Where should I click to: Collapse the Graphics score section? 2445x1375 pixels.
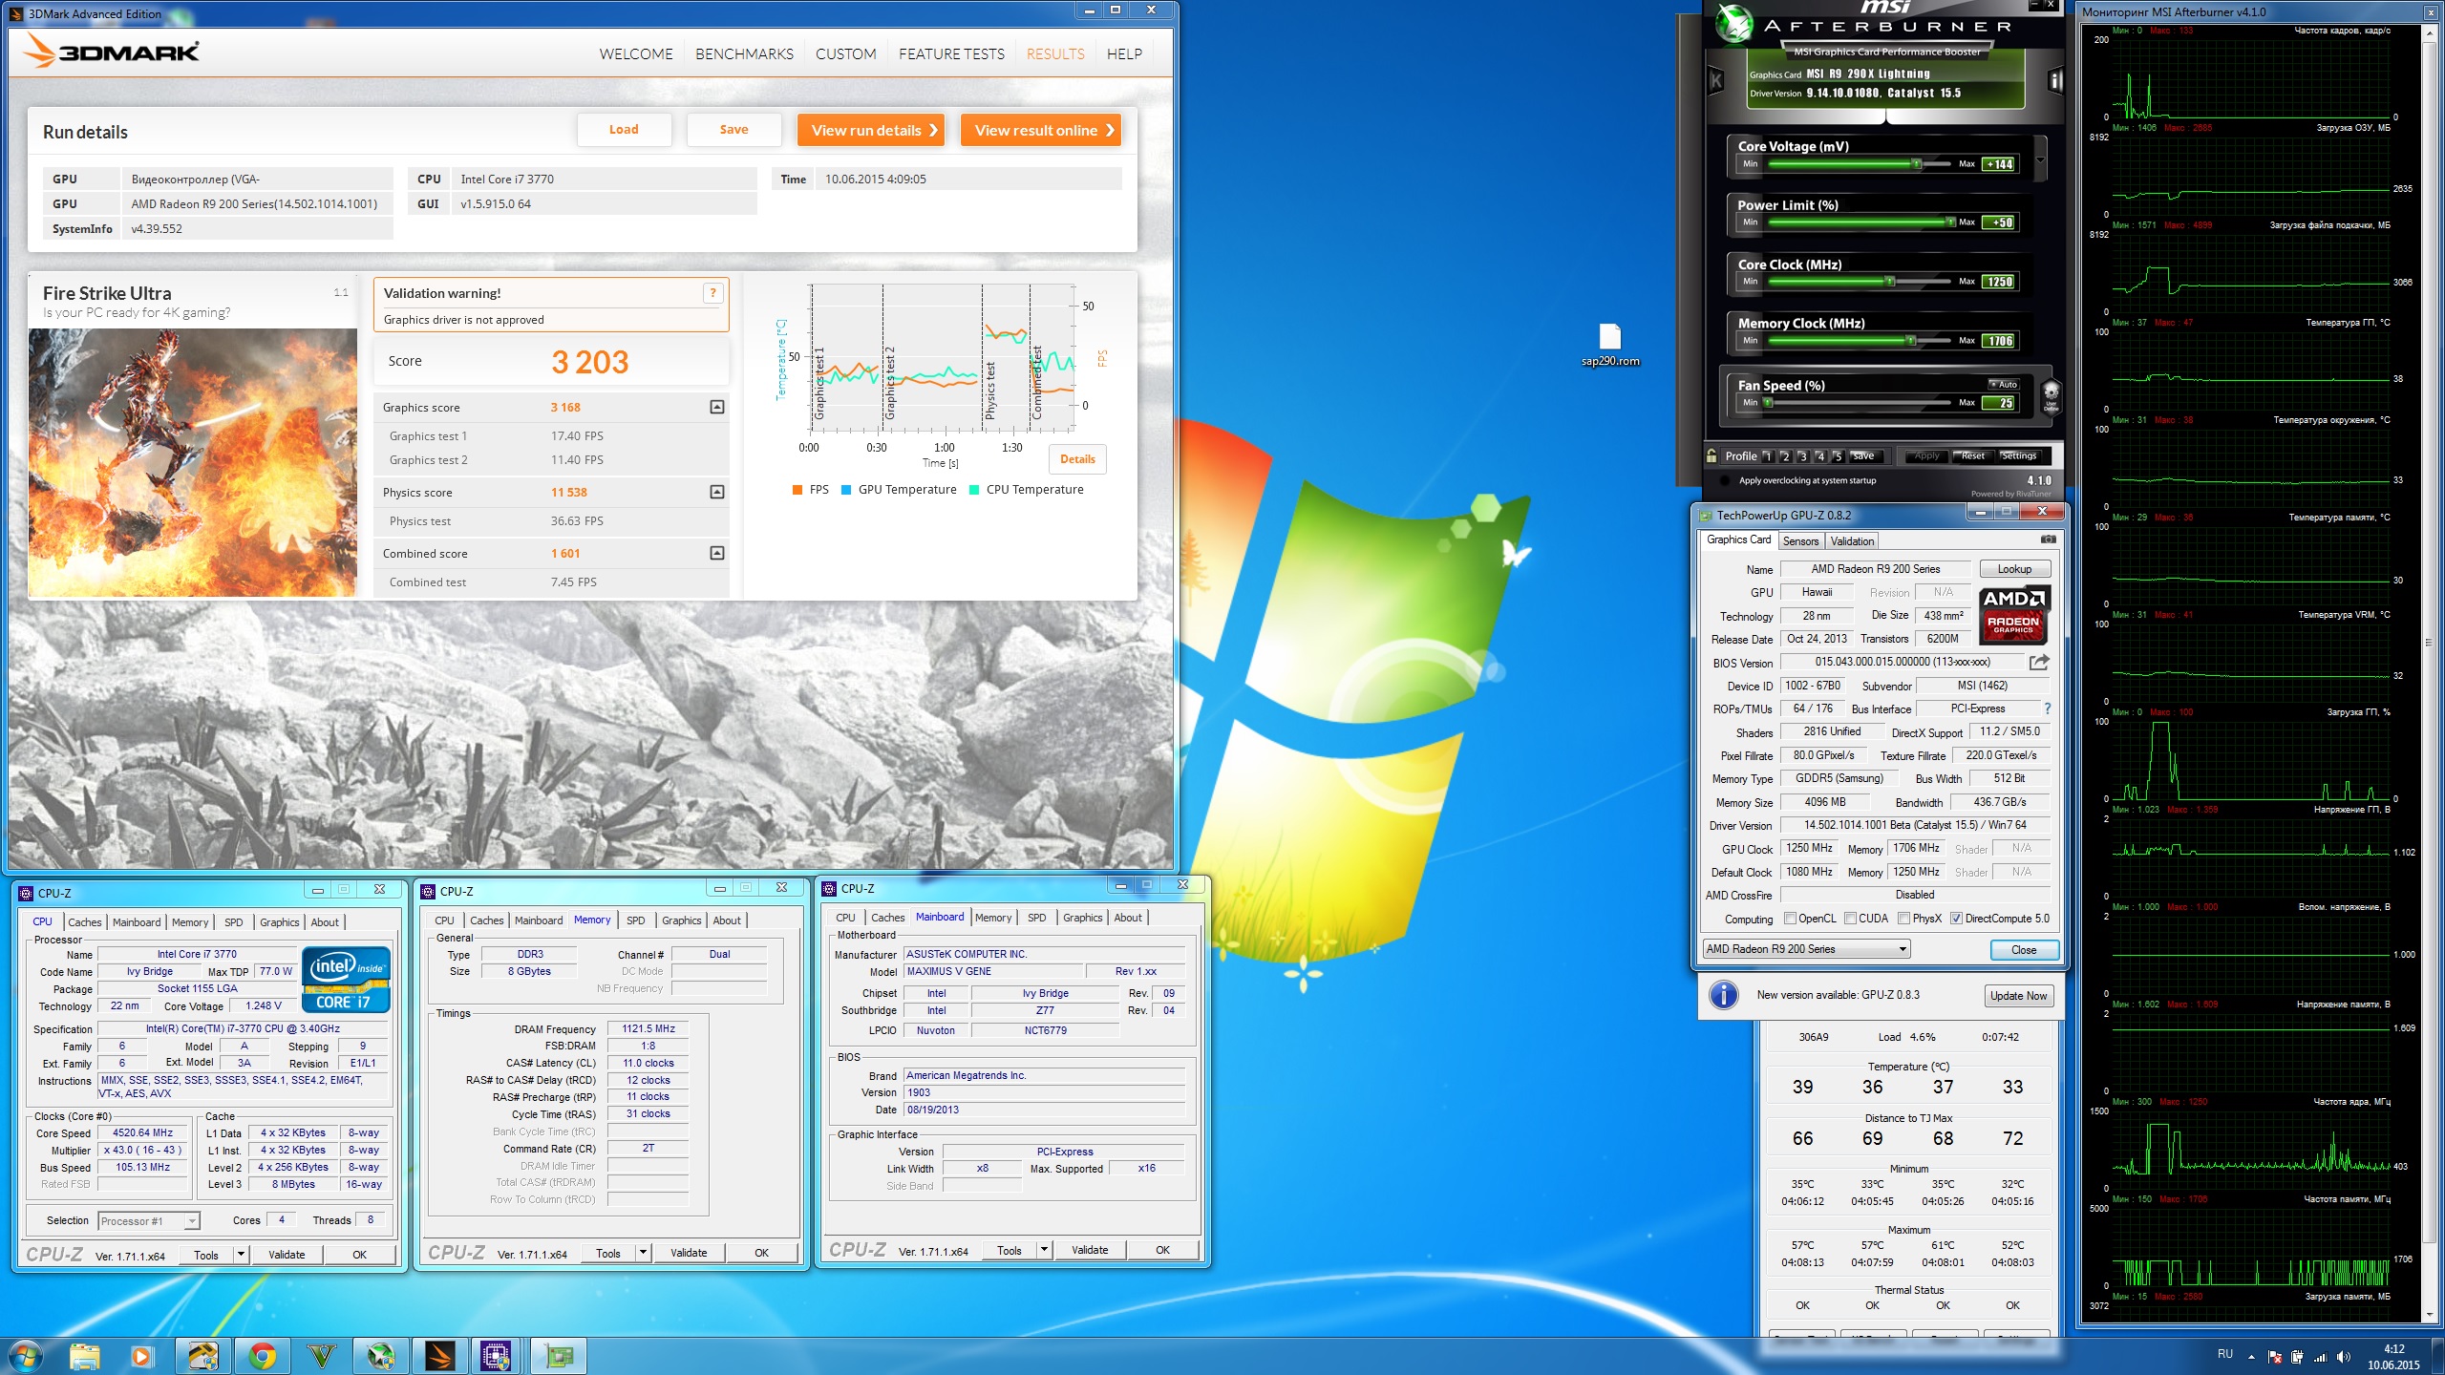717,408
